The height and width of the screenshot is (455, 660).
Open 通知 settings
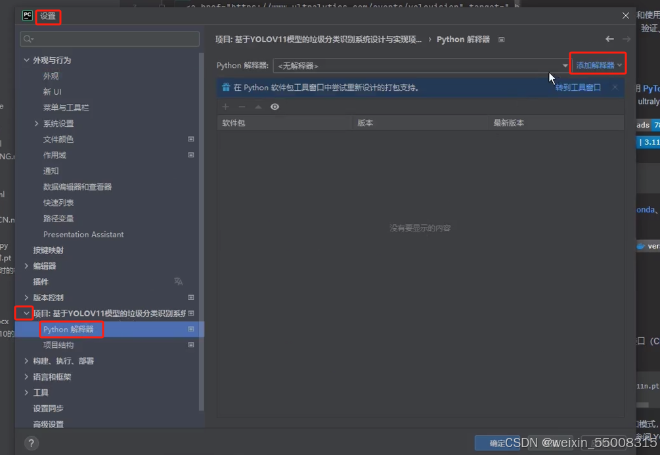(51, 171)
